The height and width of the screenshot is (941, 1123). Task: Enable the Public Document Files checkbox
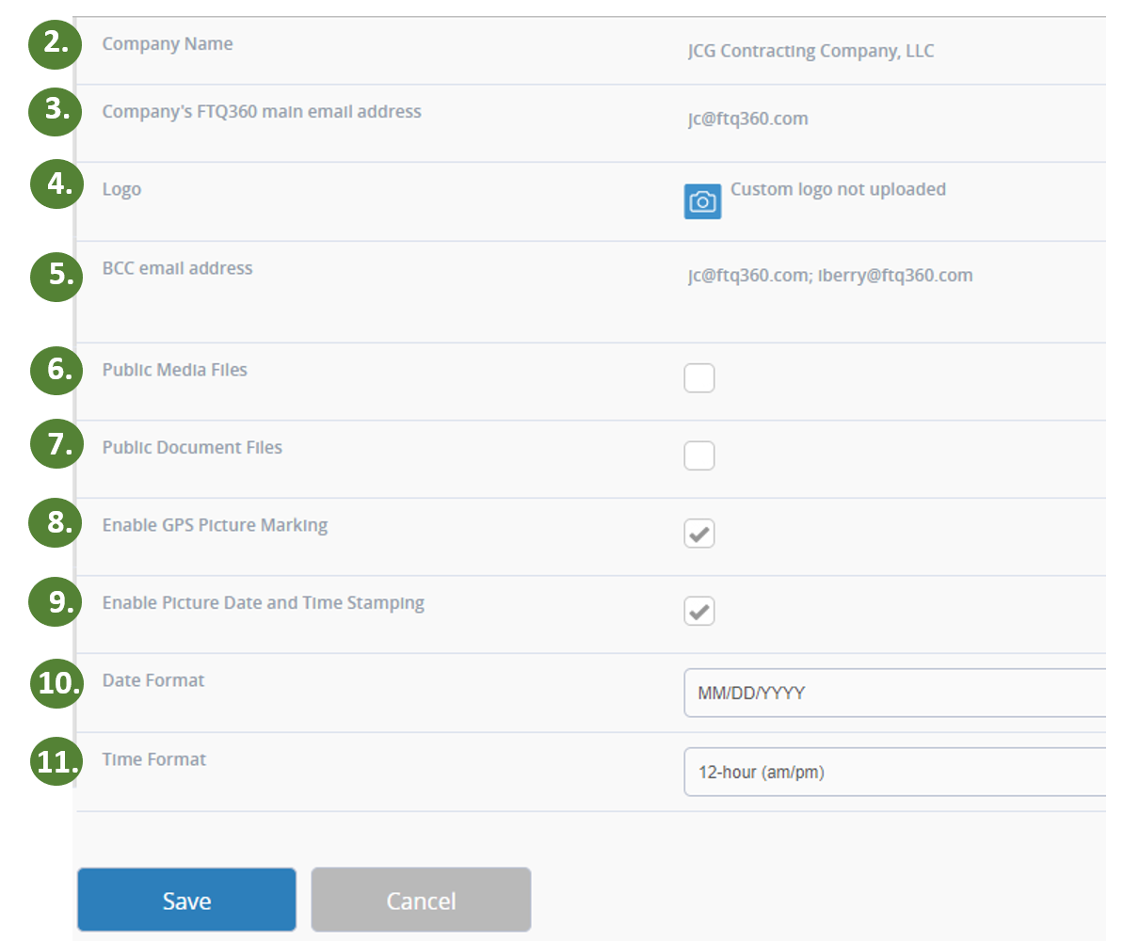coord(699,455)
